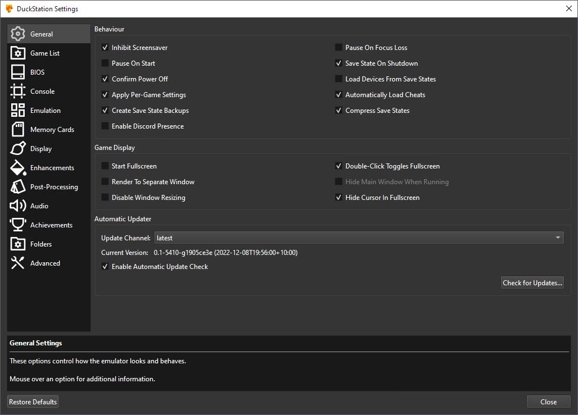This screenshot has height=415, width=578.
Task: Open the Advanced settings category
Action: (45, 263)
